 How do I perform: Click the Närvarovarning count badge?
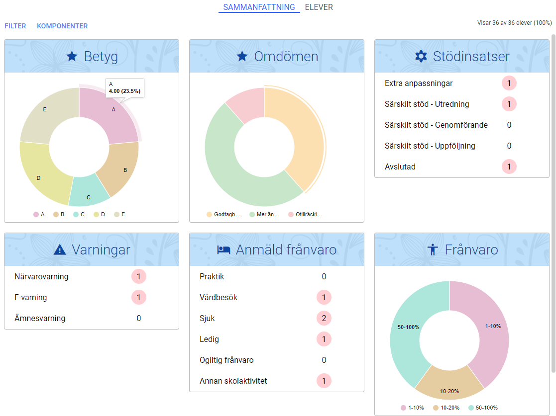click(139, 276)
